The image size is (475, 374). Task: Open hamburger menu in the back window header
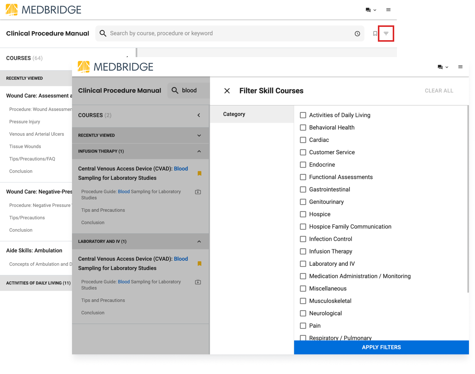[388, 10]
